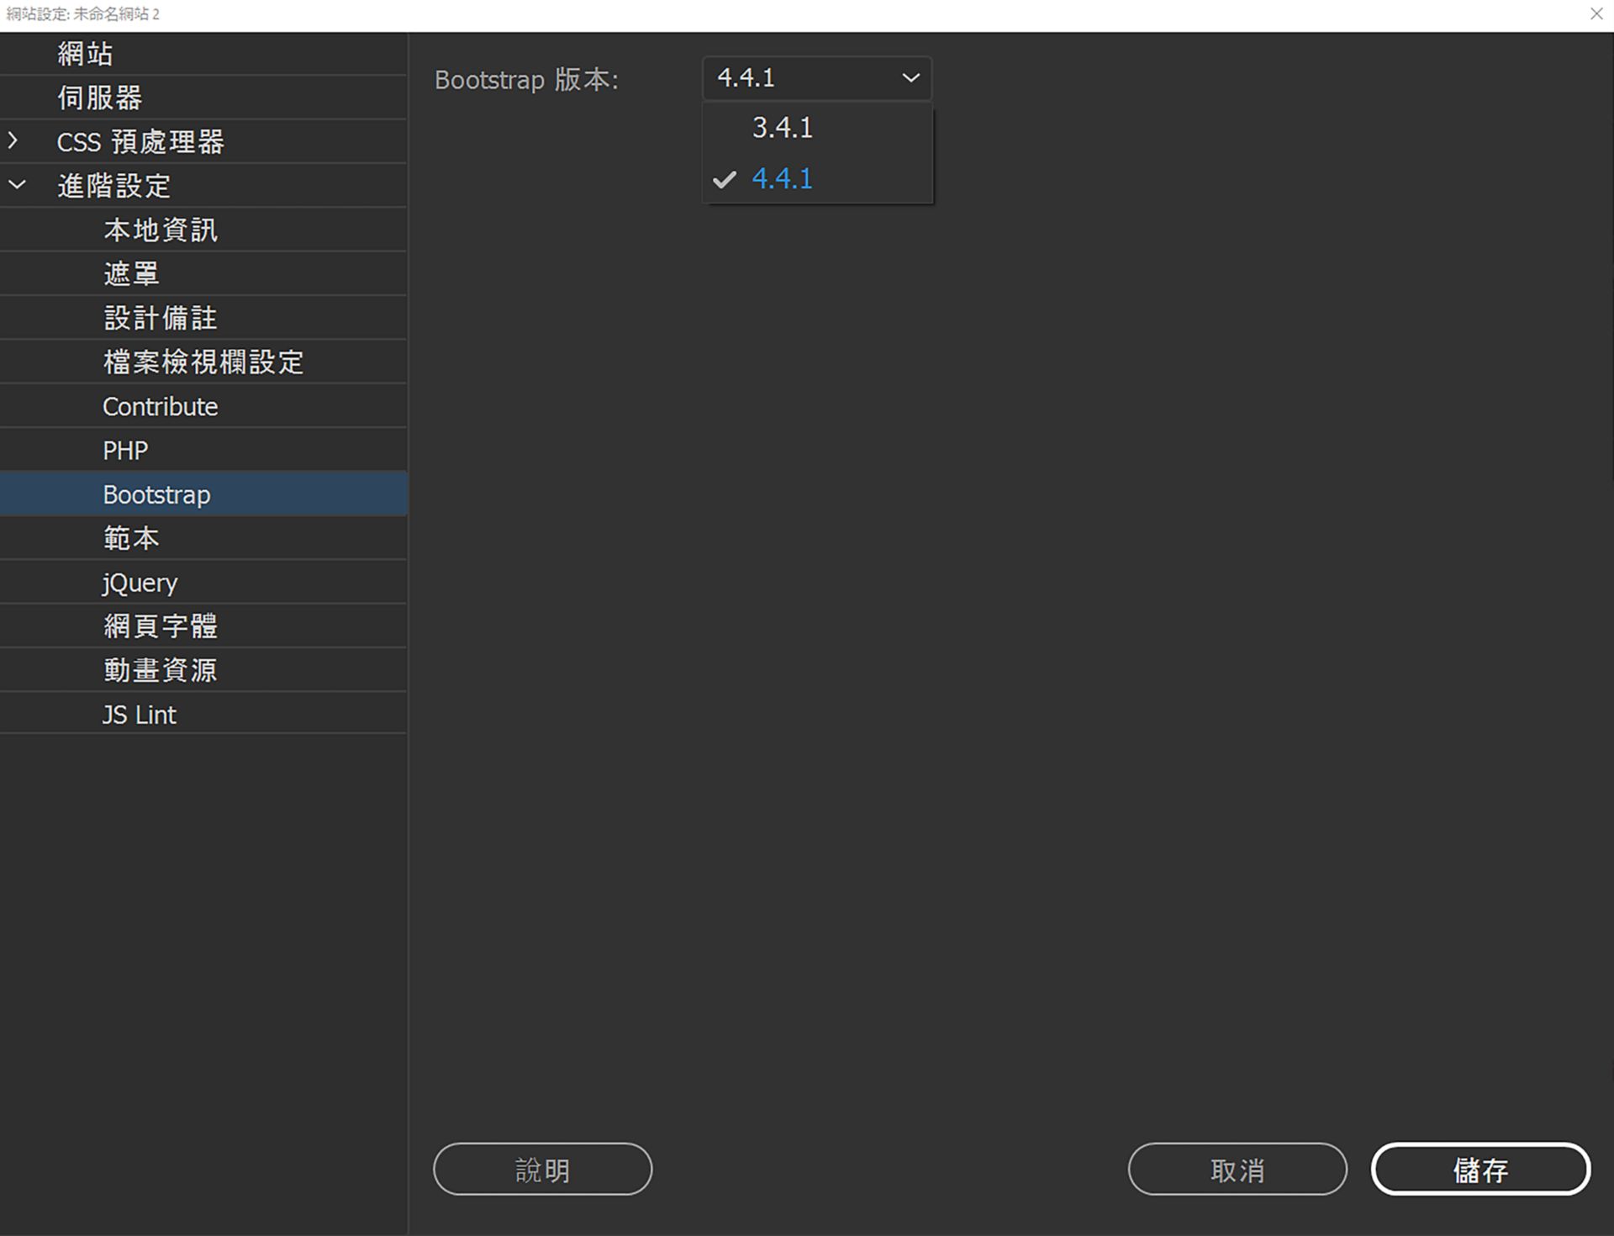1614x1236 pixels.
Task: Click the 說明 help button
Action: [x=542, y=1170]
